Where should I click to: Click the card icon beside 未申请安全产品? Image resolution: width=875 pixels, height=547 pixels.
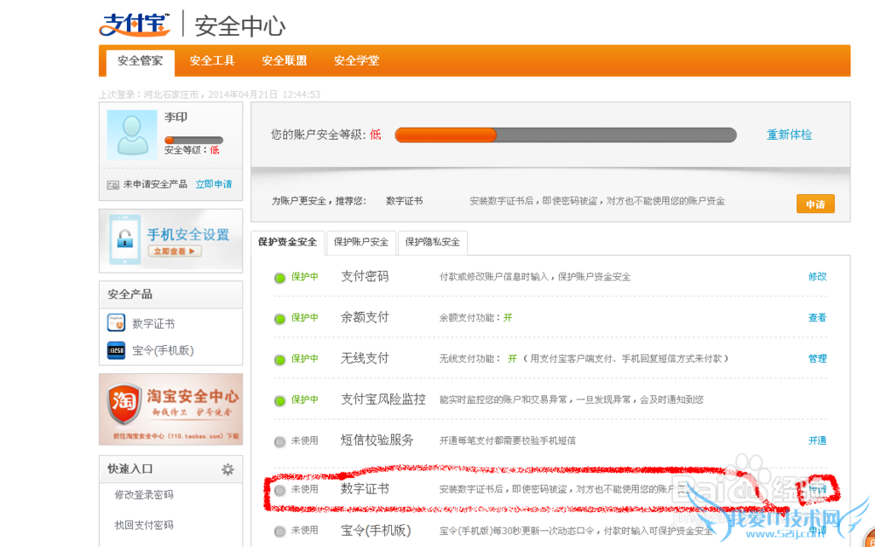point(113,185)
